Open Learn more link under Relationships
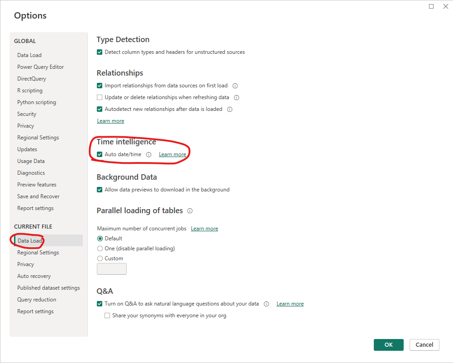The width and height of the screenshot is (453, 363). [x=111, y=121]
